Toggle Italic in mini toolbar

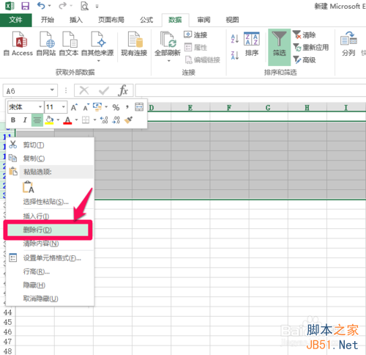[25, 120]
